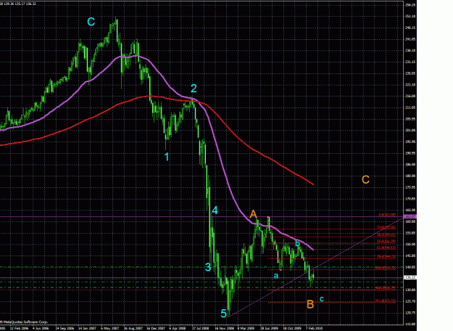This screenshot has width=453, height=331.
Task: Click the 216.00 price axis value
Action: (410, 96)
